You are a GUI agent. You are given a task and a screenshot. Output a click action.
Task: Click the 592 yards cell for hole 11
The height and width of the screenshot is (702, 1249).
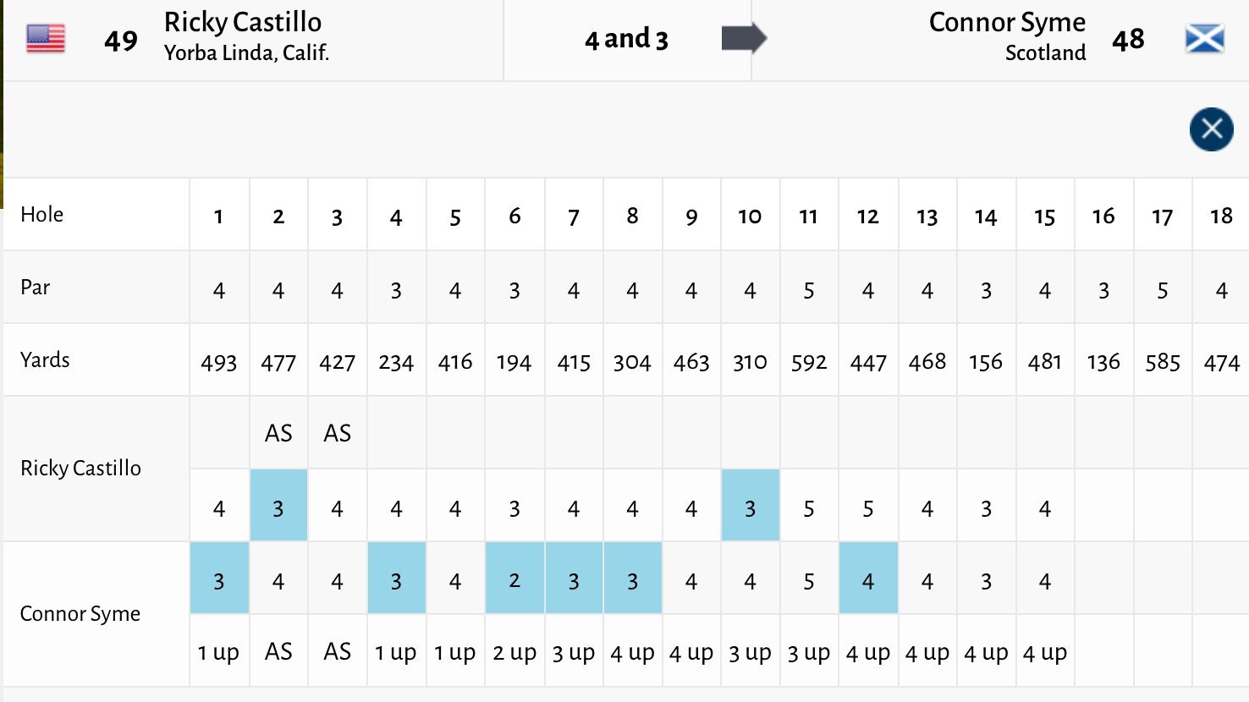click(x=809, y=363)
